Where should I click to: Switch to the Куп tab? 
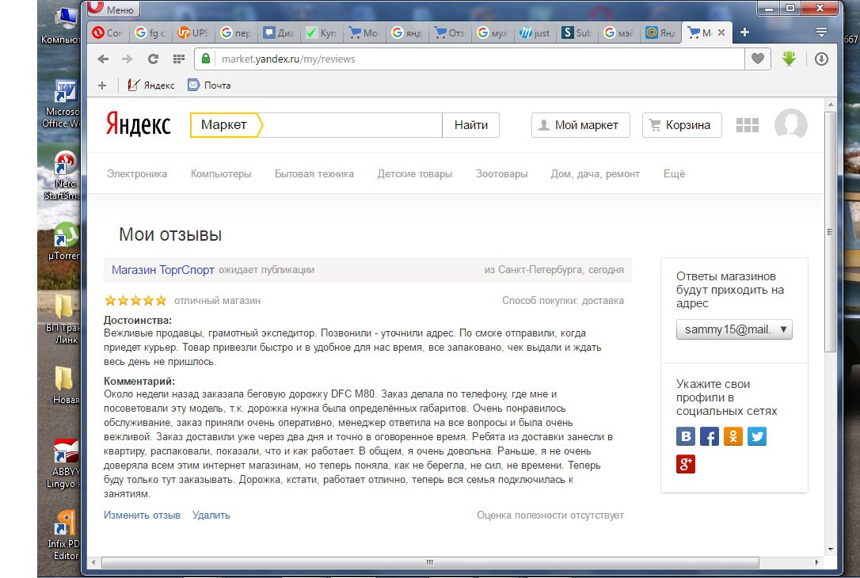click(321, 33)
